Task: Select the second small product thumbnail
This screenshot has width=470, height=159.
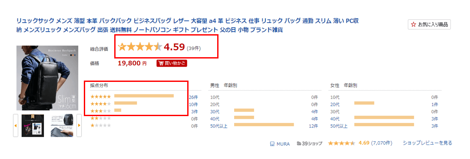Action: pos(62,126)
